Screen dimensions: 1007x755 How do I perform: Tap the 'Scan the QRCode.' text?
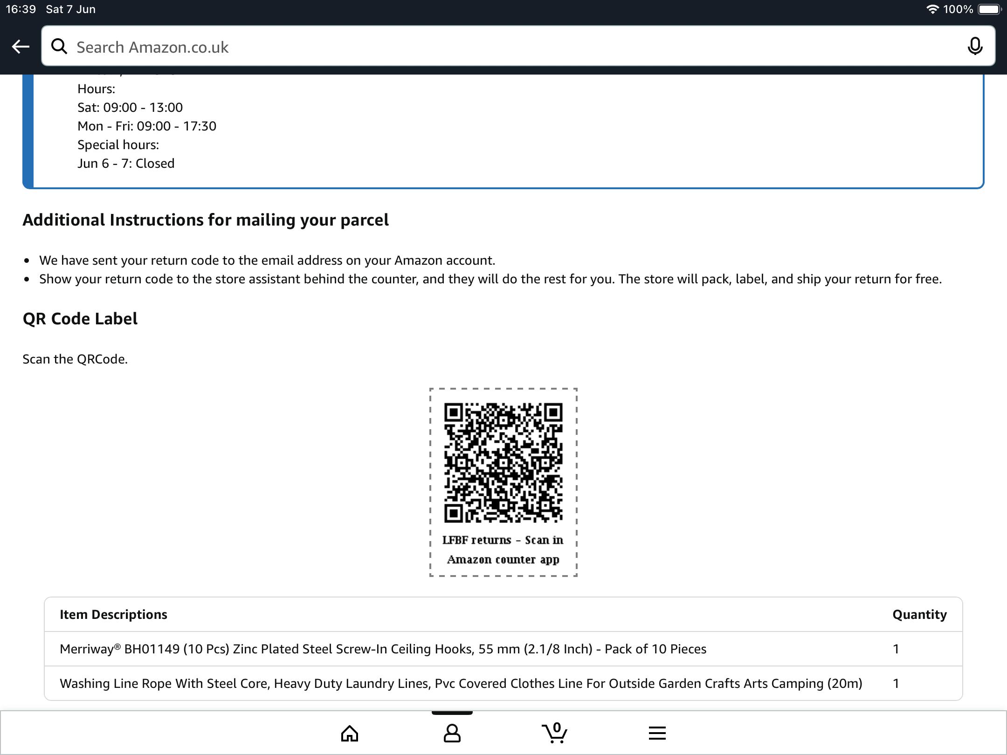click(x=75, y=359)
